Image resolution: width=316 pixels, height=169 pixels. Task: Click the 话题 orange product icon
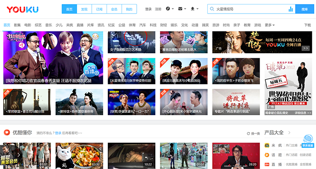[267, 155]
